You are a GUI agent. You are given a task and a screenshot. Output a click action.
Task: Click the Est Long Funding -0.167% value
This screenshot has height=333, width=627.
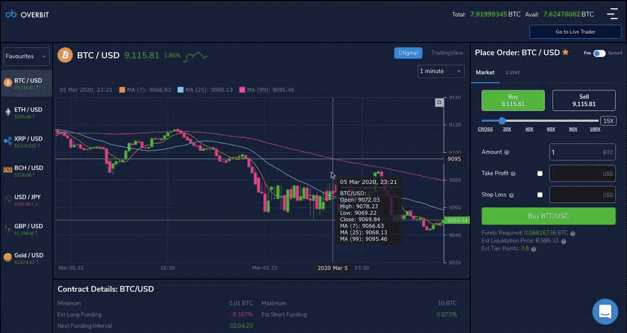click(242, 314)
